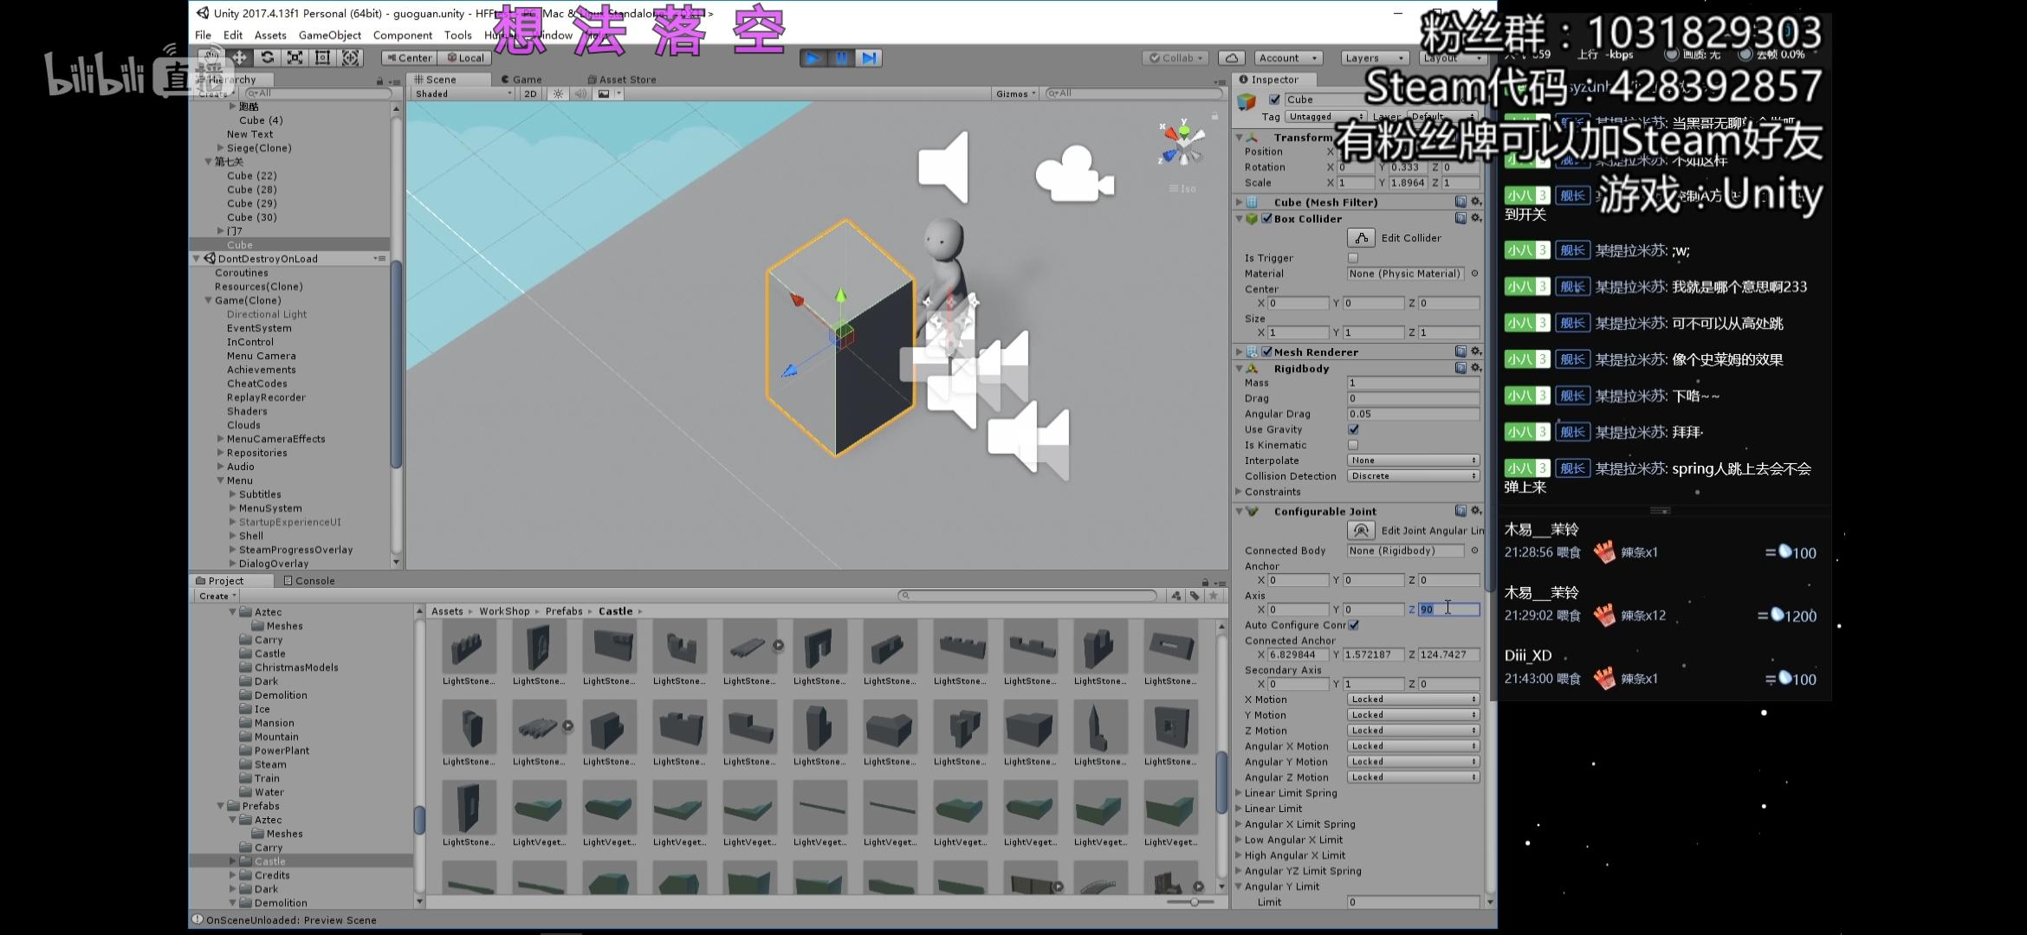Click Create in the Project panel
Image resolution: width=2027 pixels, height=935 pixels.
pyautogui.click(x=217, y=596)
